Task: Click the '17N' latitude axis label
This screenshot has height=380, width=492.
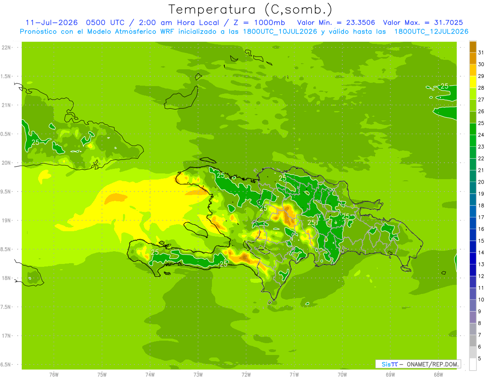Action: point(7,336)
